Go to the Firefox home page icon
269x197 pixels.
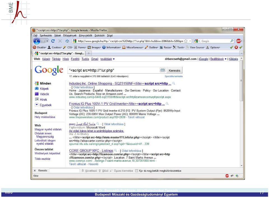[x=67, y=41]
